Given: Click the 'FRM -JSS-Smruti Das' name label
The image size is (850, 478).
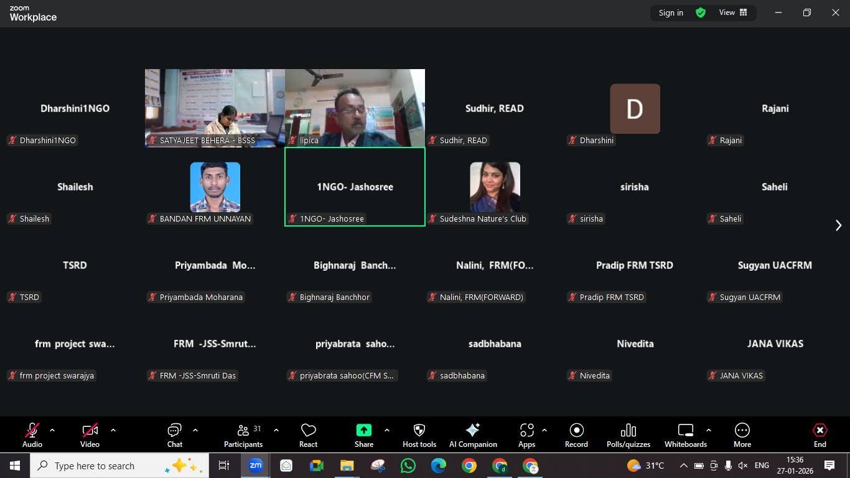Looking at the screenshot, I should (198, 375).
